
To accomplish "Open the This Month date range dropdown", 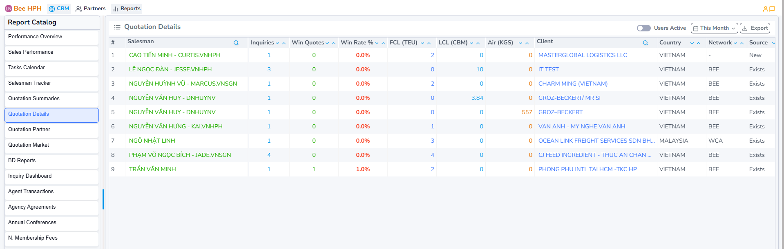I will coord(714,28).
